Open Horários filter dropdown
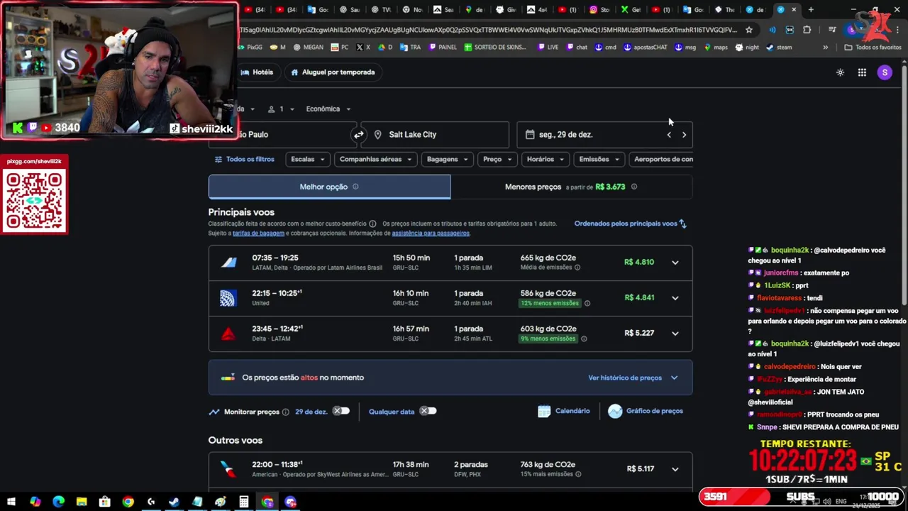 tap(546, 159)
